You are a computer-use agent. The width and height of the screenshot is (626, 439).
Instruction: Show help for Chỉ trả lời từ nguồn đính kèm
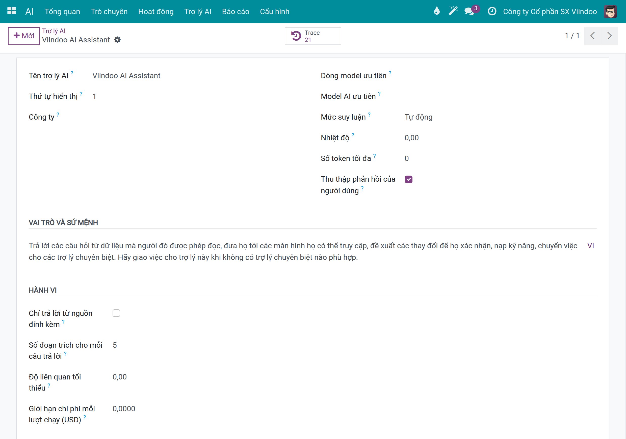click(63, 322)
